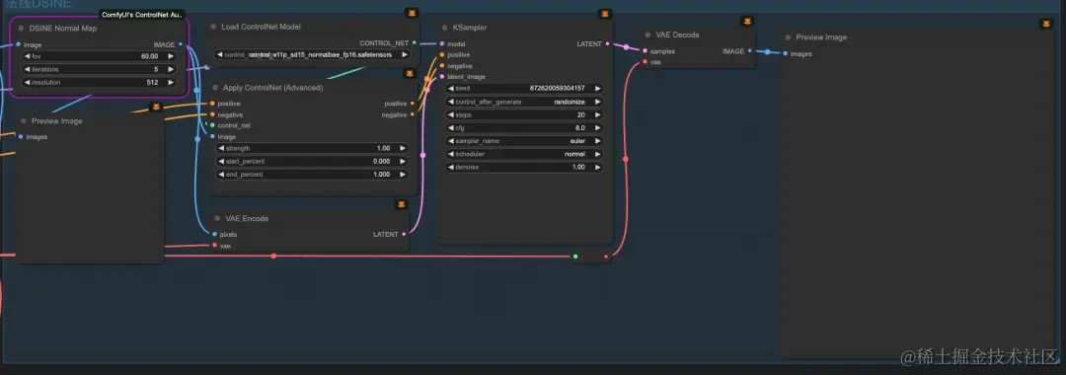Click the denoise field showing 1.00
The width and height of the screenshot is (1066, 375).
(524, 167)
